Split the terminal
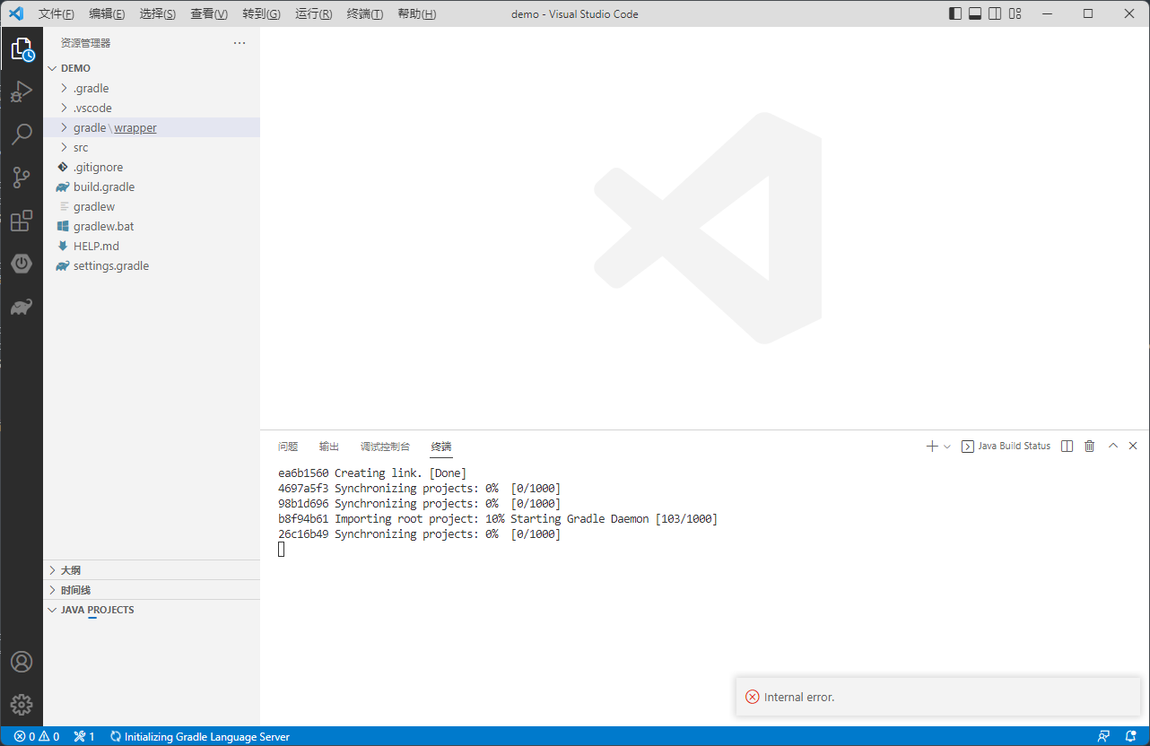Viewport: 1150px width, 746px height. tap(1067, 446)
